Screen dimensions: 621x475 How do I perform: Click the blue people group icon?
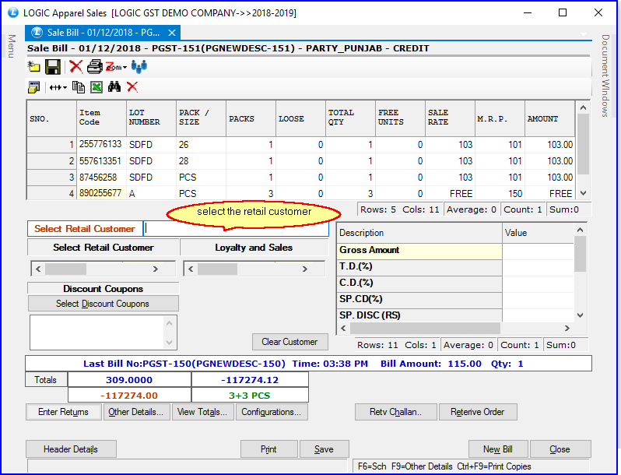coord(139,66)
